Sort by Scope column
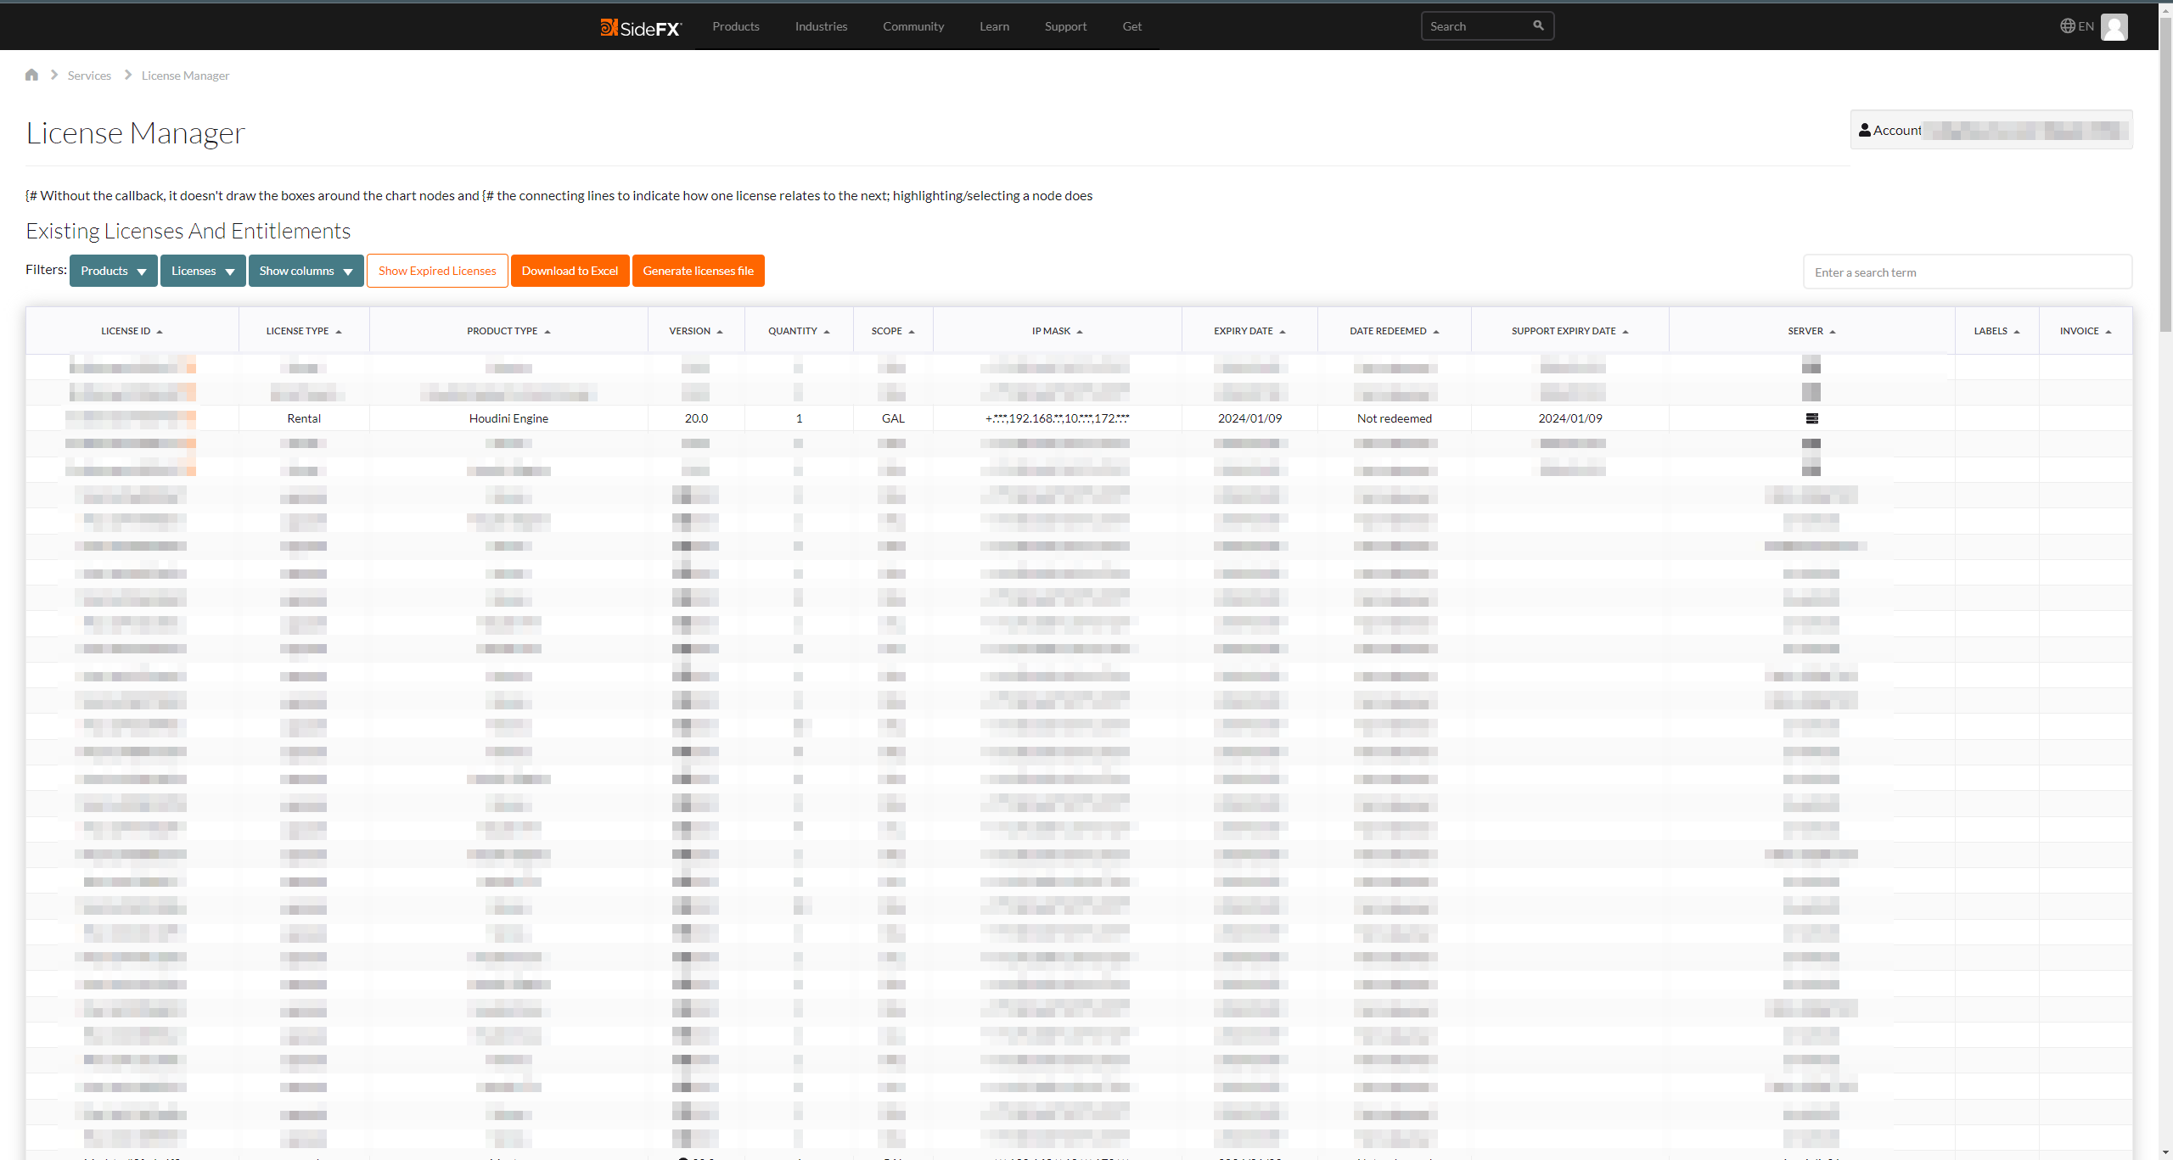2173x1160 pixels. click(x=893, y=331)
